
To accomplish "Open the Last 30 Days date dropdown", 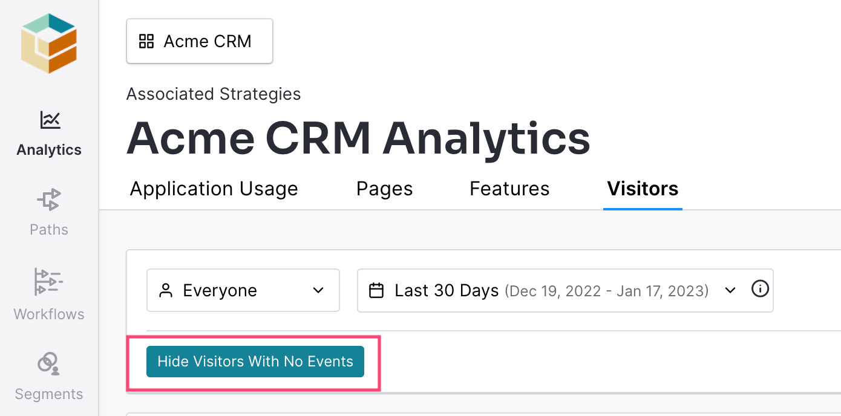I will 565,290.
